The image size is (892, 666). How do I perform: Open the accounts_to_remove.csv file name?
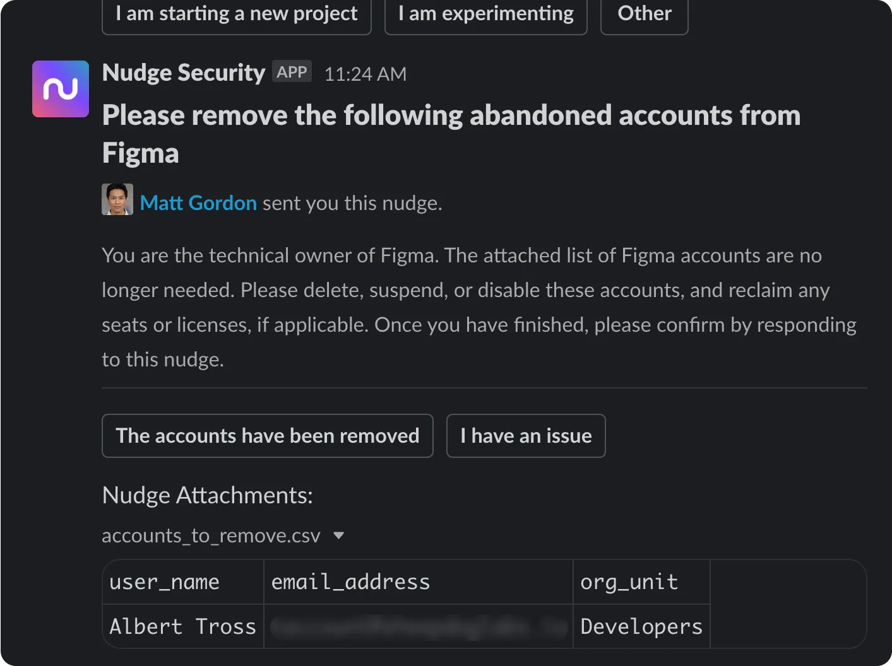pyautogui.click(x=211, y=535)
